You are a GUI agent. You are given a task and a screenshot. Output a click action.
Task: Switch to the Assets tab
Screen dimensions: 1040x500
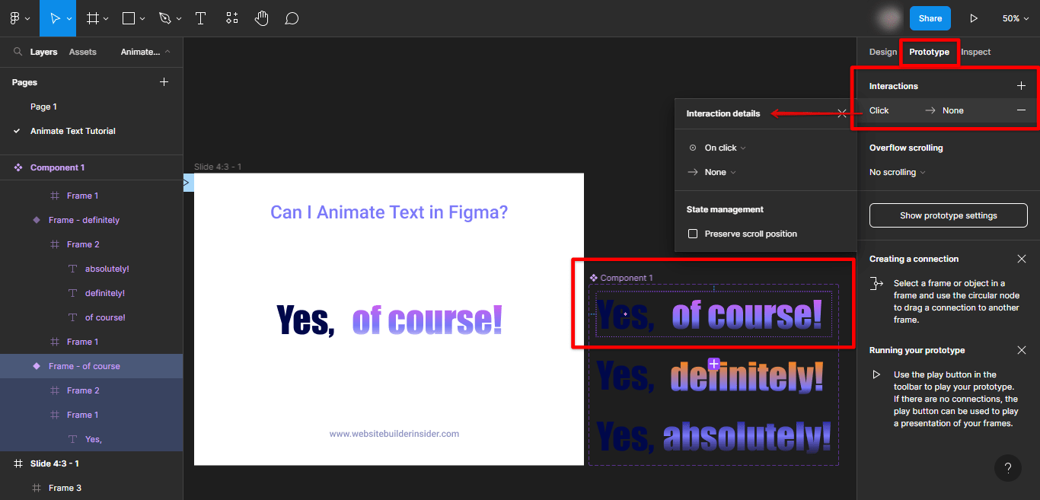click(82, 52)
